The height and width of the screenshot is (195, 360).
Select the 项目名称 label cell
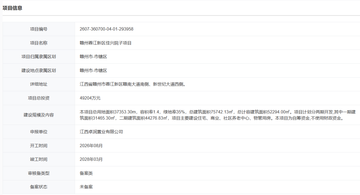click(39, 43)
